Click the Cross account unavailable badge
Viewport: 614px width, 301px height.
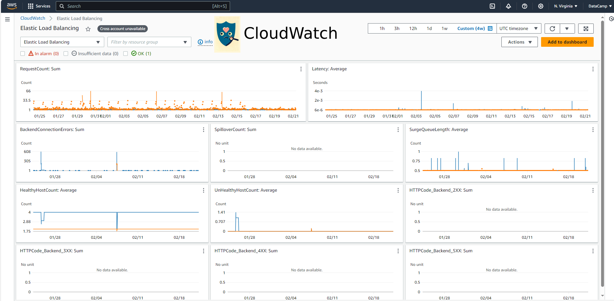coord(123,29)
